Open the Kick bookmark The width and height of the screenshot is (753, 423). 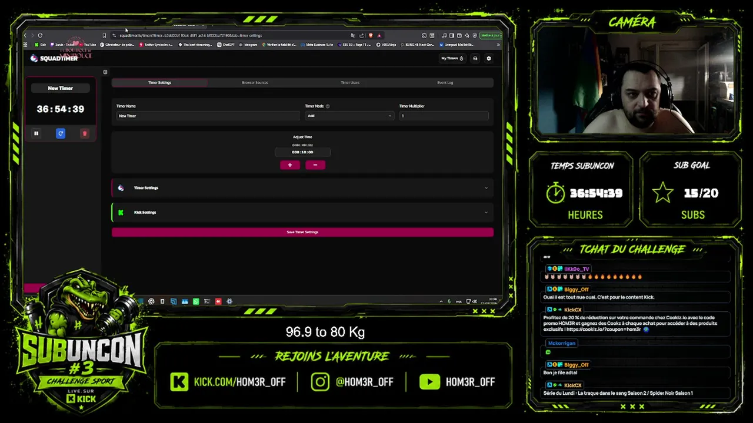tap(40, 45)
